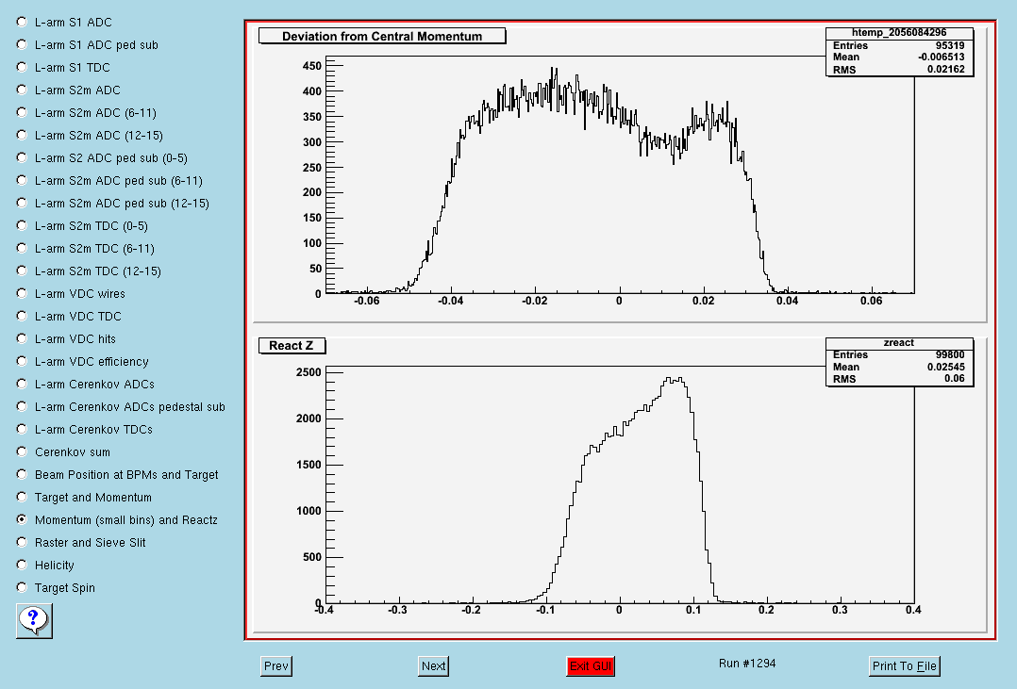Select L-arm S2m ADC (12-15) option
The width and height of the screenshot is (1017, 689).
[x=22, y=136]
